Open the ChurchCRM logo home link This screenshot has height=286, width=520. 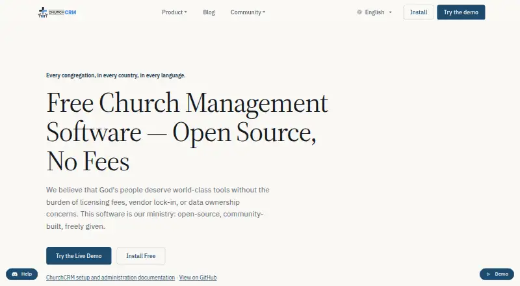click(x=57, y=12)
